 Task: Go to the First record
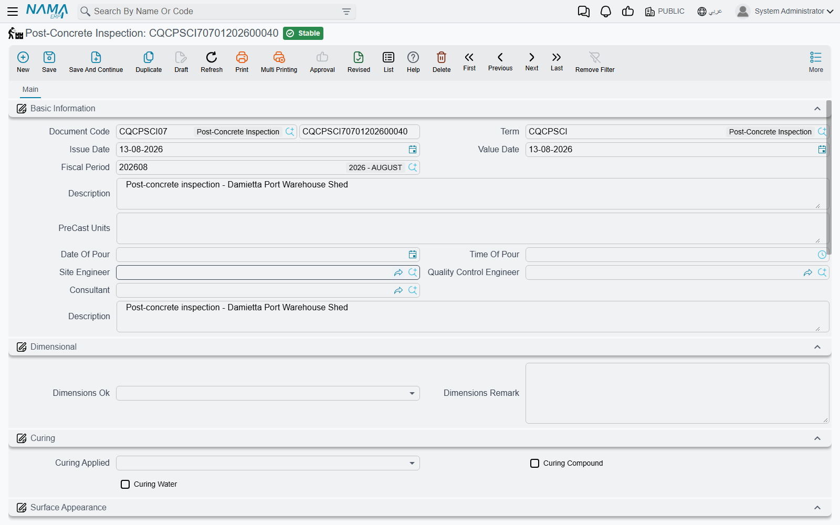coord(469,61)
